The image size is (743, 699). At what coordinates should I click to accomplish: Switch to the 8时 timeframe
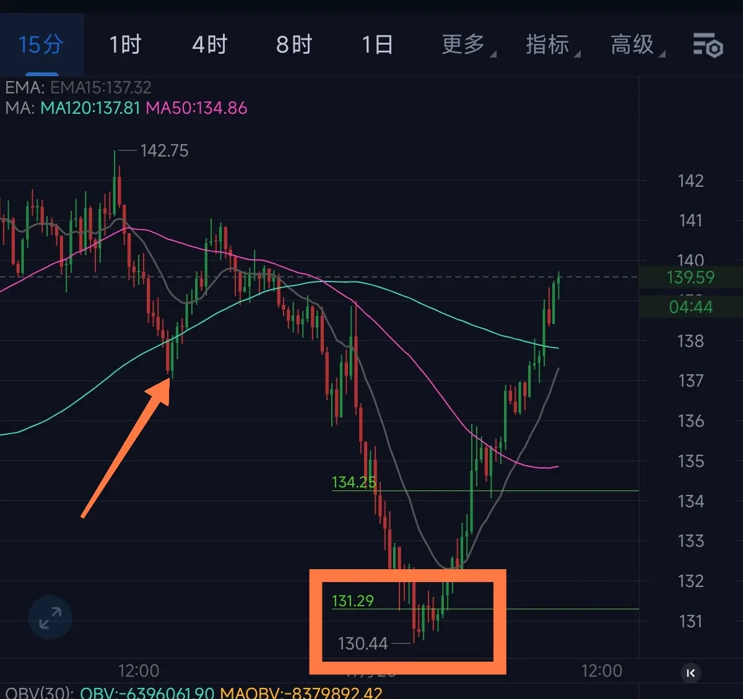click(x=294, y=45)
